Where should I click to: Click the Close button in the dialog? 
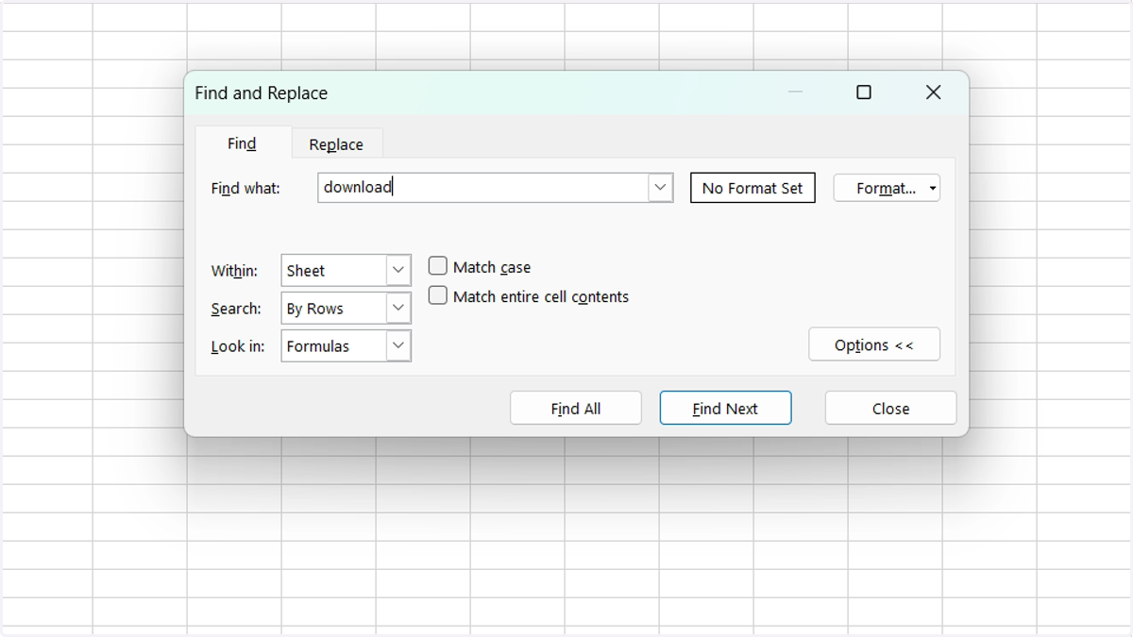pos(890,408)
